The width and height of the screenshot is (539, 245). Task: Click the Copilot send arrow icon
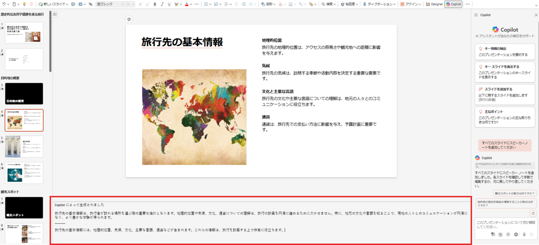coord(532,234)
